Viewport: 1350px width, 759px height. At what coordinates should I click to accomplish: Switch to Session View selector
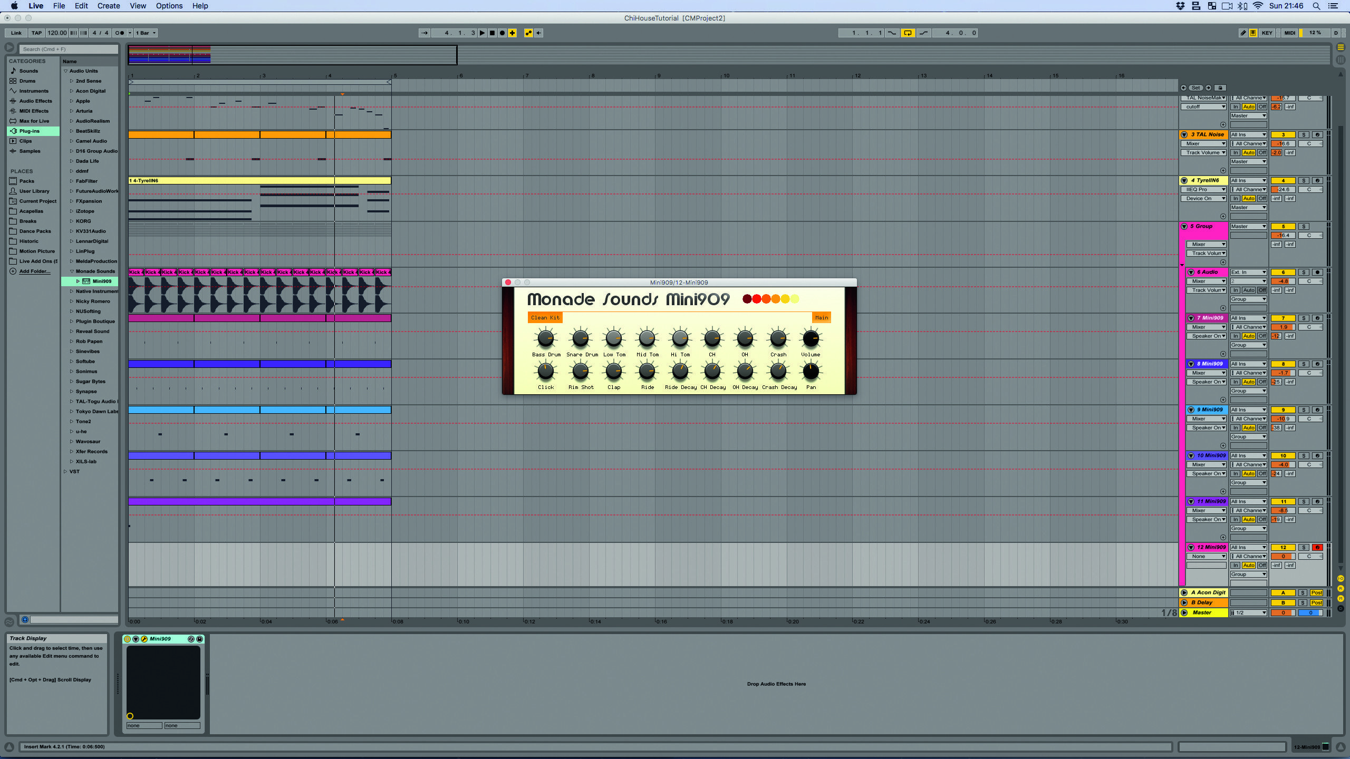click(x=1341, y=60)
